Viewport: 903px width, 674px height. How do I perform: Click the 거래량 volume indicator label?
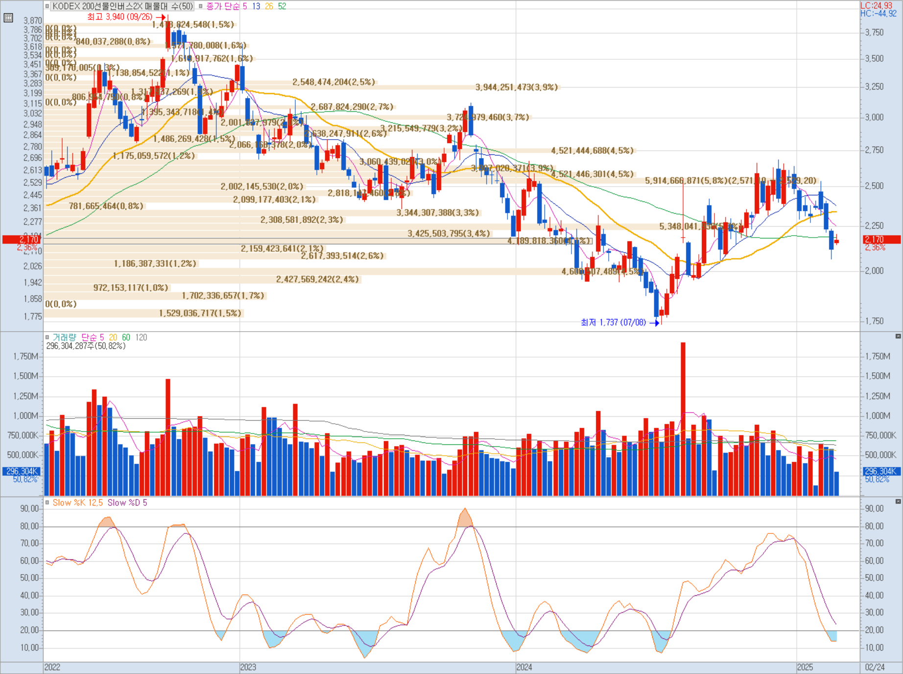point(65,337)
